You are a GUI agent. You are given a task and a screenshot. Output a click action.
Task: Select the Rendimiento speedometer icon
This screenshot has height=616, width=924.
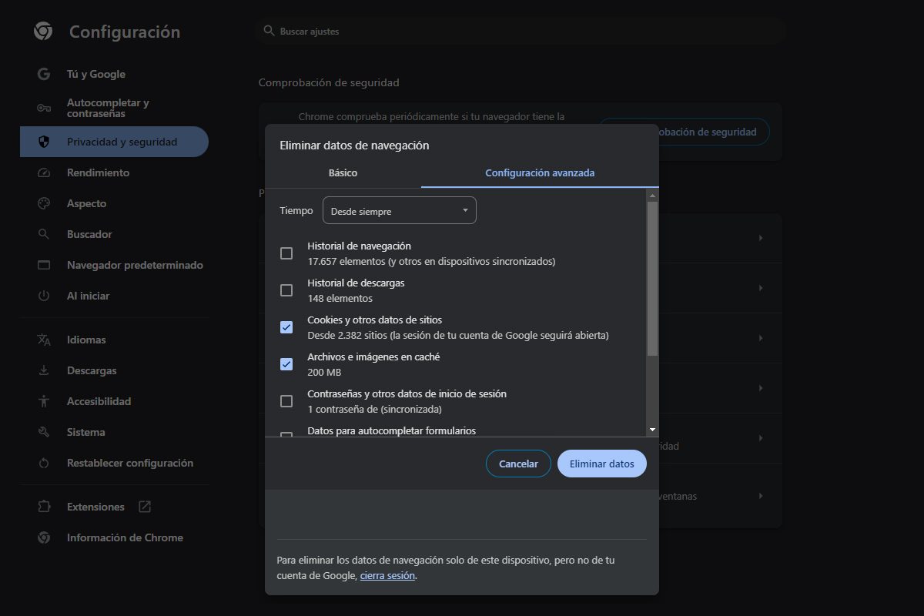coord(42,172)
